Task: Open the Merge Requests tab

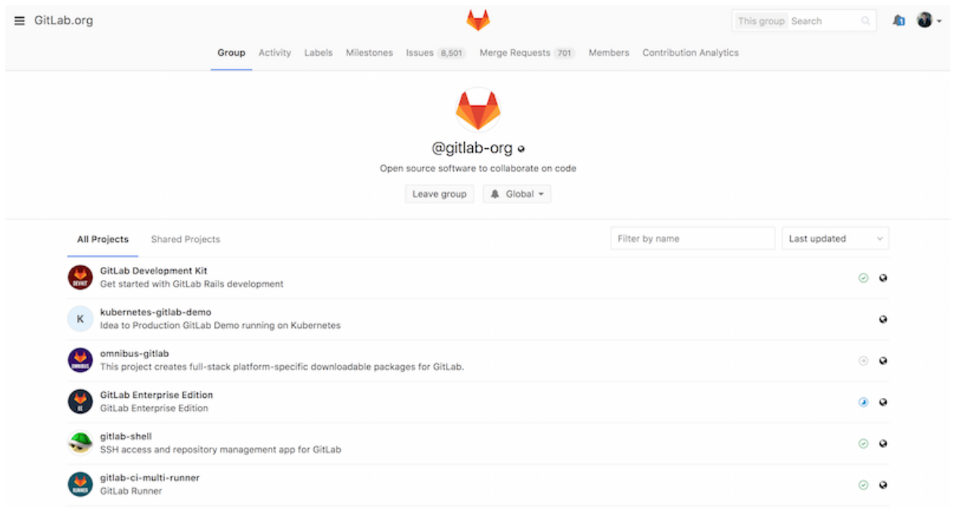Action: 527,53
